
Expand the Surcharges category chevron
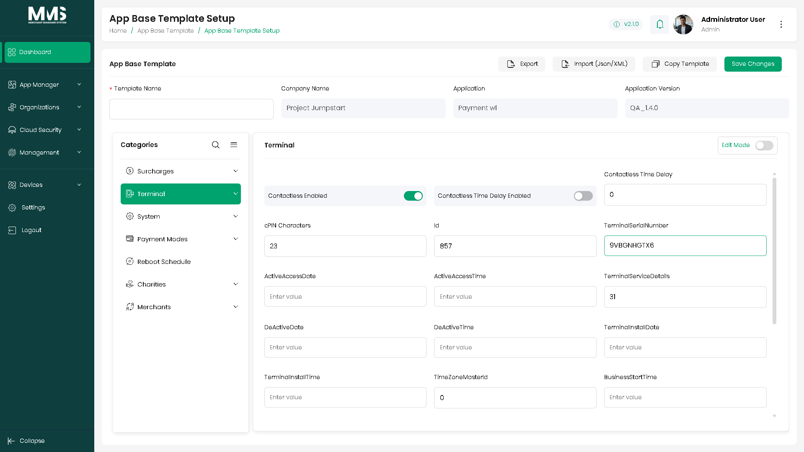tap(235, 171)
